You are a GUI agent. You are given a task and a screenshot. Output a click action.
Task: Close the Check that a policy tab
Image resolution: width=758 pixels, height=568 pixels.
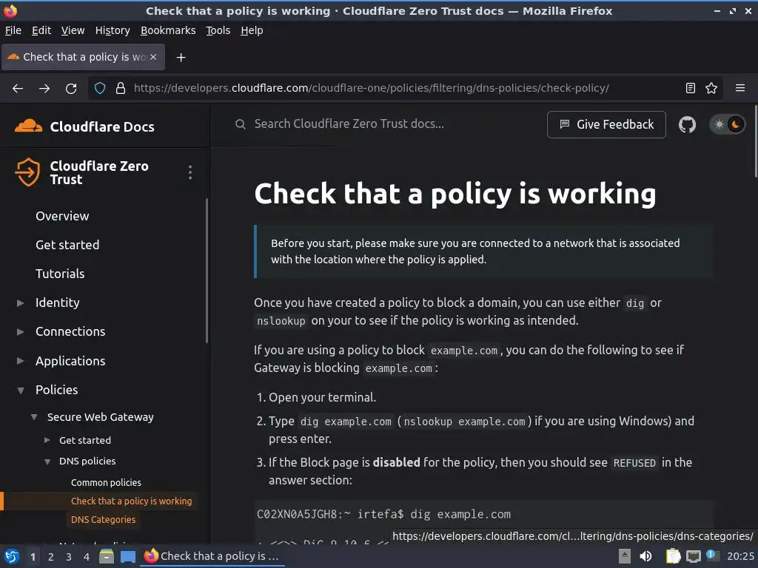153,57
